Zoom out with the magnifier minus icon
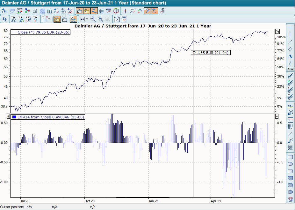The width and height of the screenshot is (295, 210). pyautogui.click(x=93, y=19)
